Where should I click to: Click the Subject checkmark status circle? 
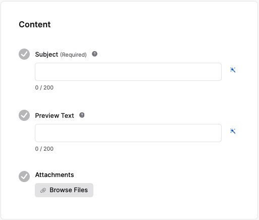(24, 54)
